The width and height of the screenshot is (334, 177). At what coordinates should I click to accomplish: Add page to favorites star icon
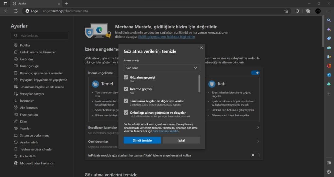[286, 11]
